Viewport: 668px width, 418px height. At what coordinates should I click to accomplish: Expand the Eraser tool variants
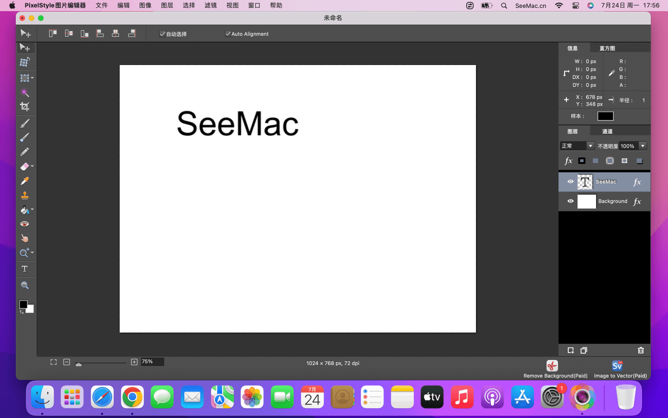(32, 166)
